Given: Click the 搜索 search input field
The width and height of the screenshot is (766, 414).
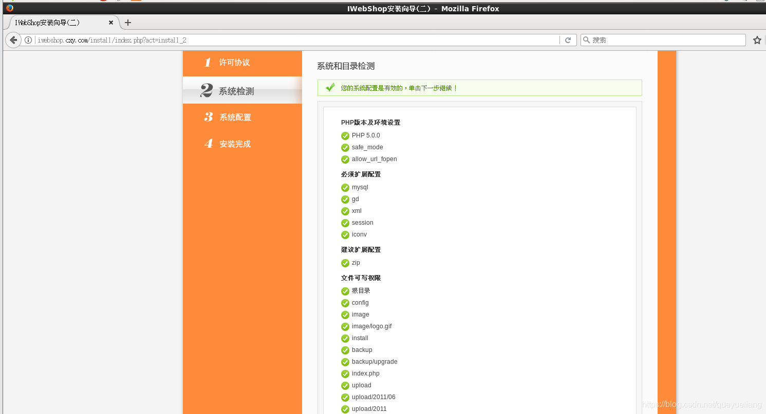Looking at the screenshot, I should [x=663, y=40].
